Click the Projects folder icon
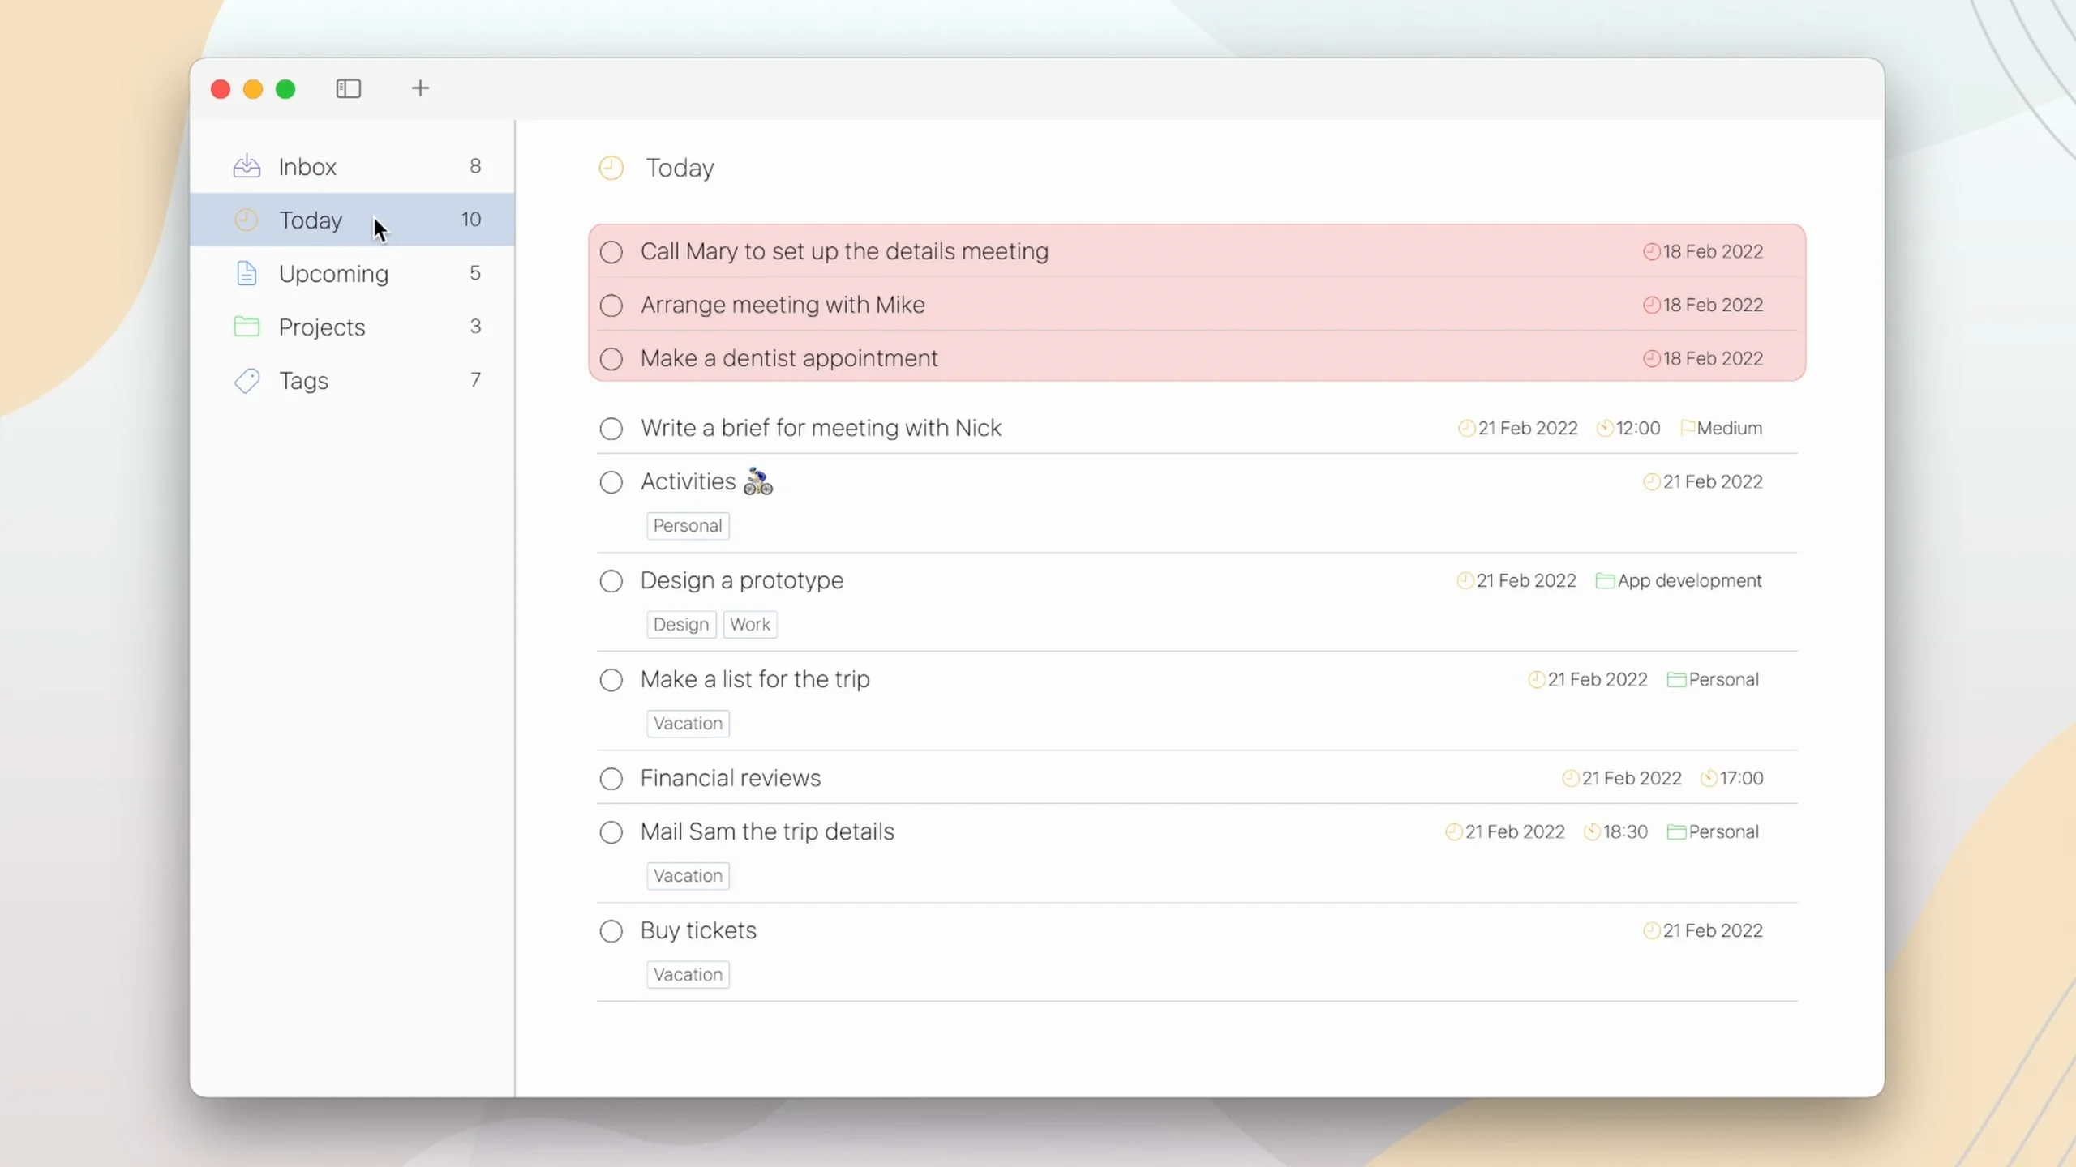The image size is (2076, 1167). (247, 327)
